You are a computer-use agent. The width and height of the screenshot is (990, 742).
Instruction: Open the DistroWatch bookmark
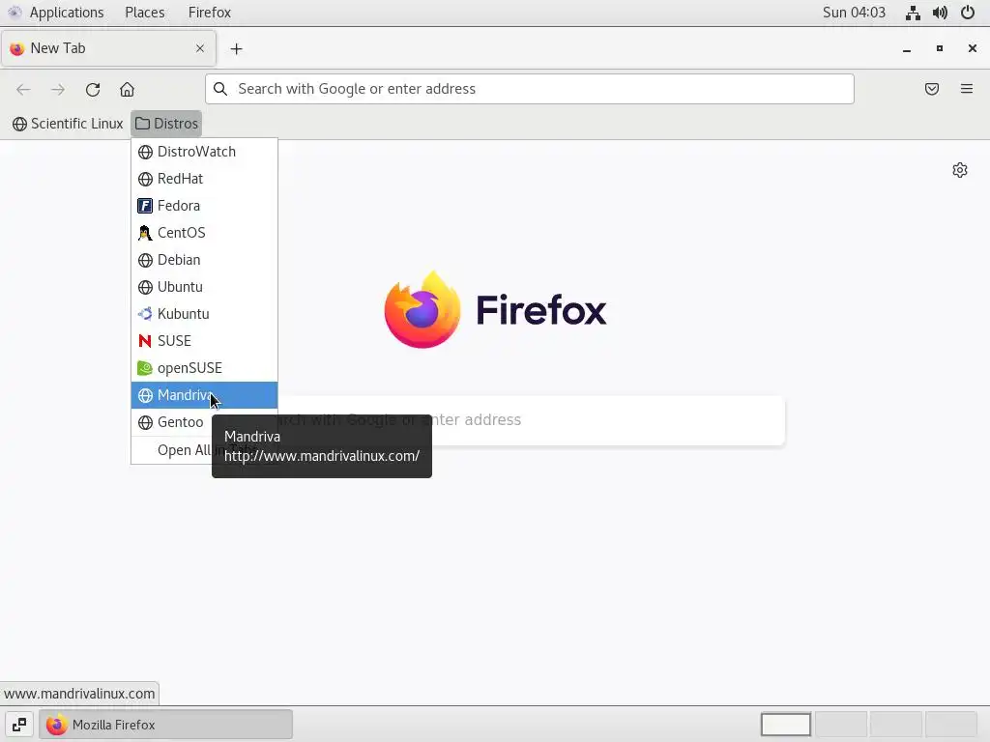pyautogui.click(x=204, y=152)
